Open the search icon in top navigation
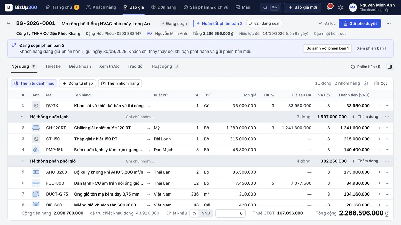This screenshot has width=401, height=225. click(265, 7)
